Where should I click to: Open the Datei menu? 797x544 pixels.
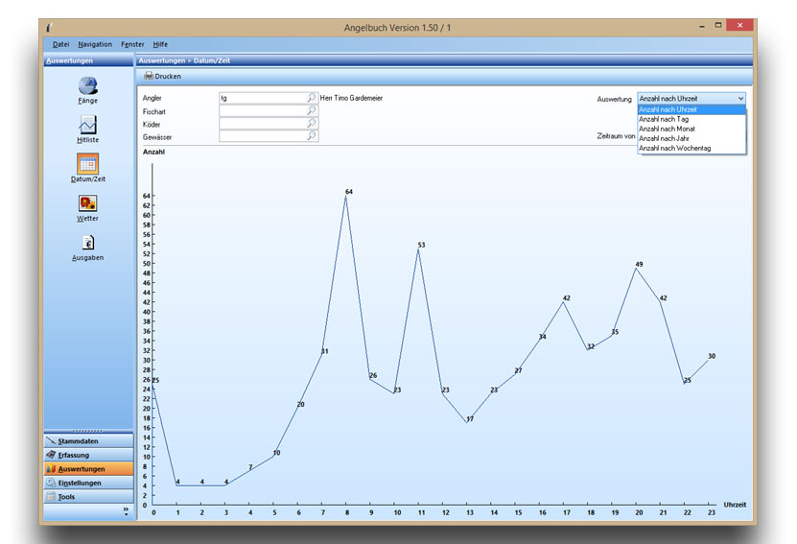tap(61, 44)
